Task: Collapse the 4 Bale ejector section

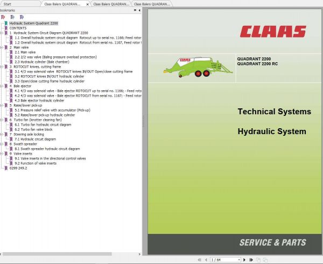Action: pyautogui.click(x=1, y=86)
